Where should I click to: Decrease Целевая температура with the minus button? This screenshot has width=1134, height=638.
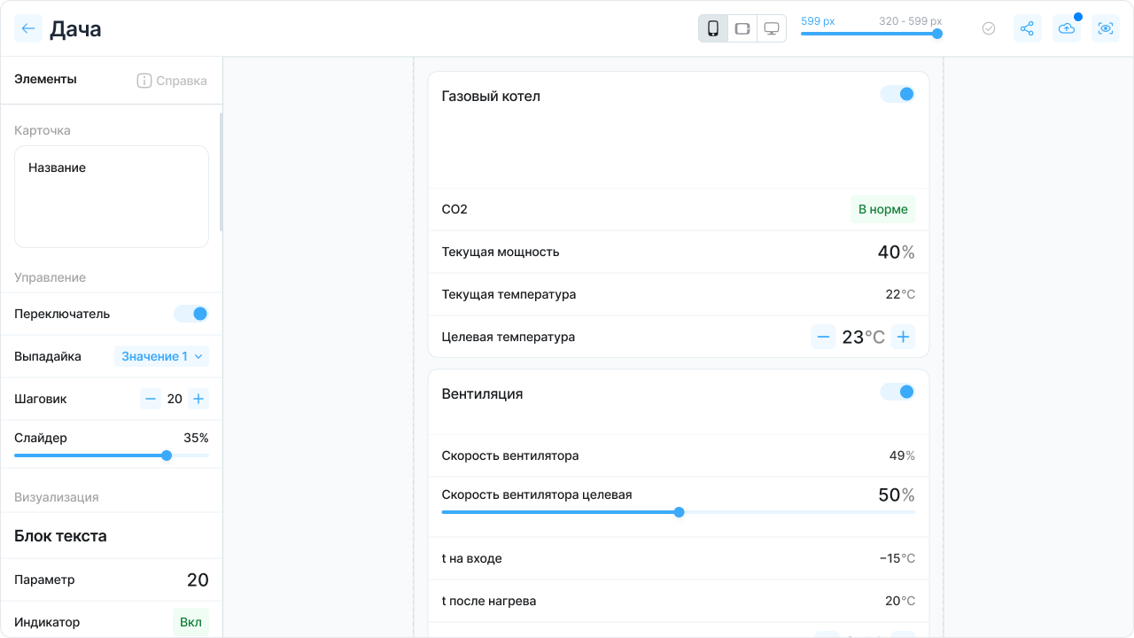(x=823, y=337)
